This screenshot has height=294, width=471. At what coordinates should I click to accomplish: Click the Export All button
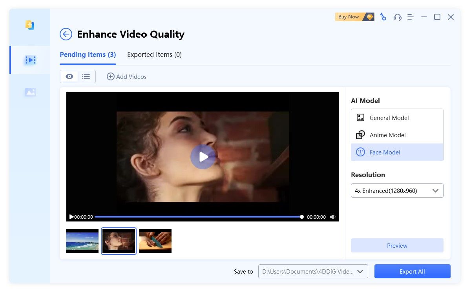(x=412, y=271)
